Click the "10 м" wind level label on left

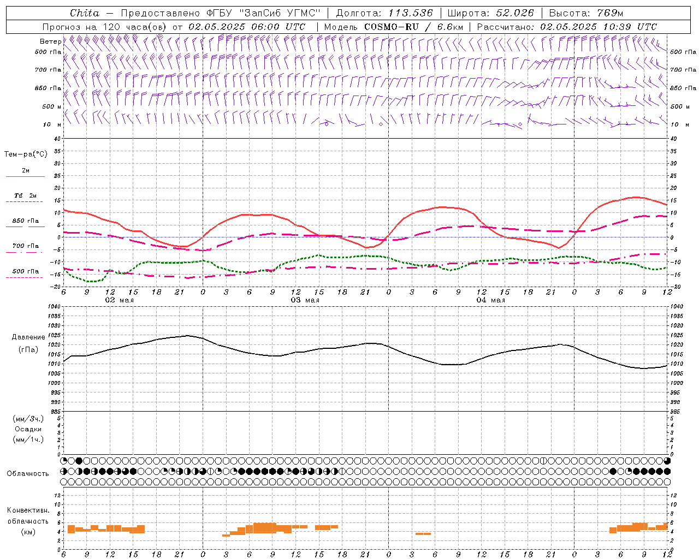click(52, 124)
